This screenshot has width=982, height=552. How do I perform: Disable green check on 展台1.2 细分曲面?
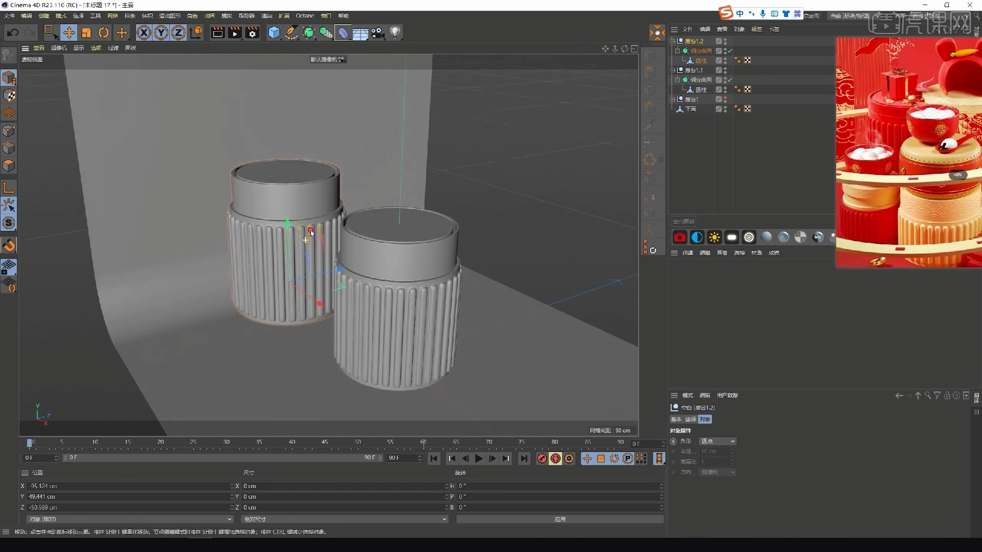click(730, 51)
